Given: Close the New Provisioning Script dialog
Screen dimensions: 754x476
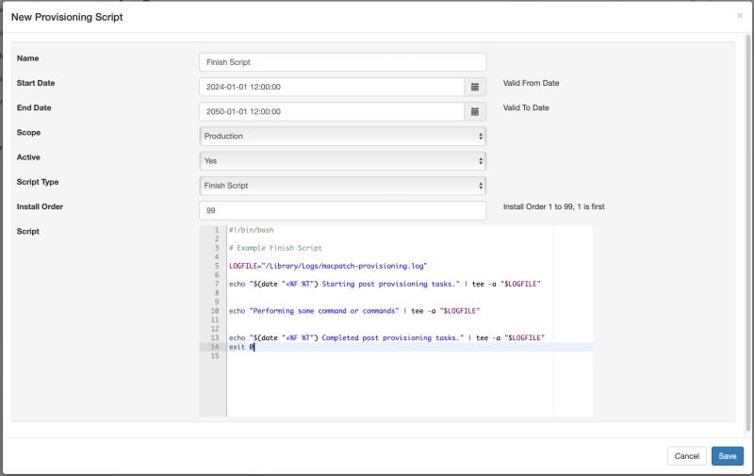Looking at the screenshot, I should pyautogui.click(x=740, y=16).
